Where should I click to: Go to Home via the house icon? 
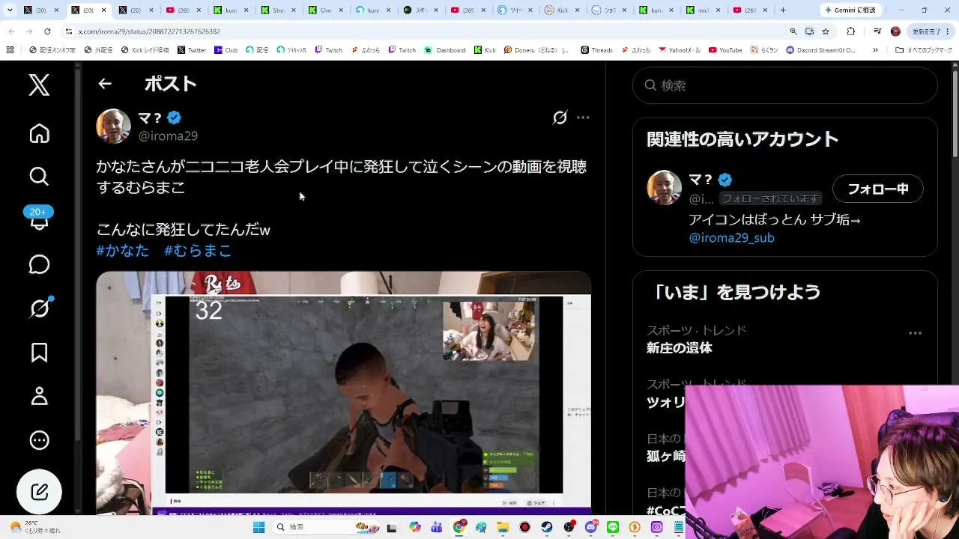coord(39,133)
